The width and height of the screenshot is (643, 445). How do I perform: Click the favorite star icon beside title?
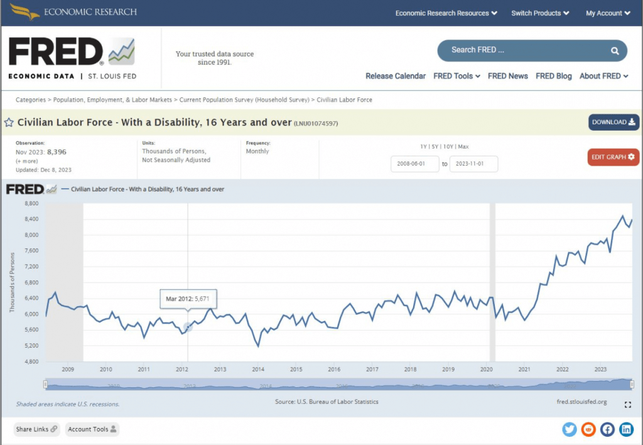[x=9, y=122]
